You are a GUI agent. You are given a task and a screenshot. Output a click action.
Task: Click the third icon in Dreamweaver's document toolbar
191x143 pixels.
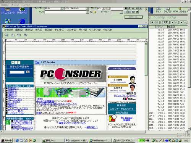tap(19, 35)
